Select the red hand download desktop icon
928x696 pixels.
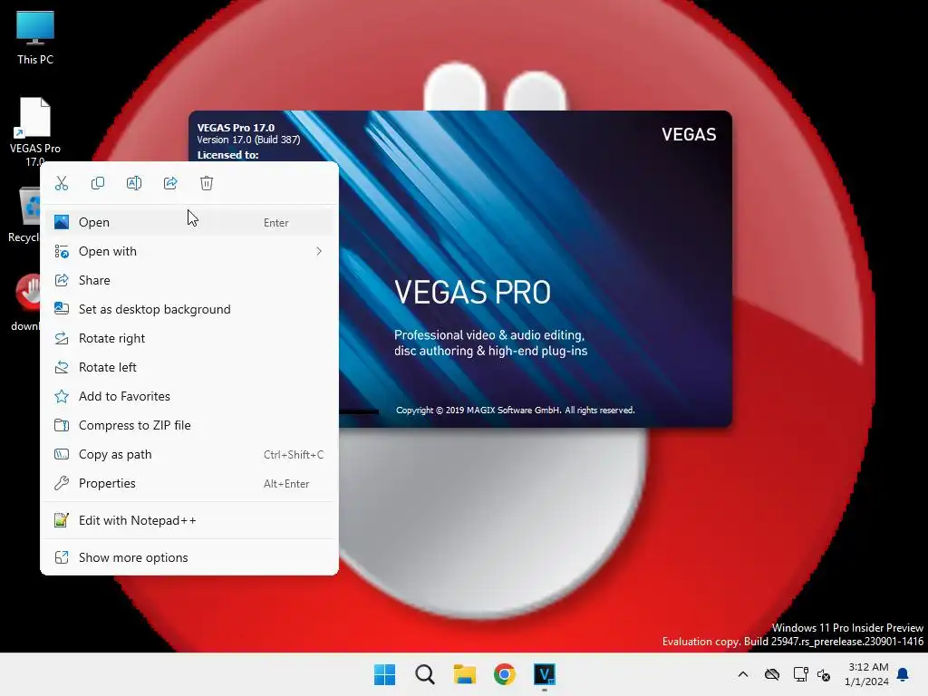(26, 301)
